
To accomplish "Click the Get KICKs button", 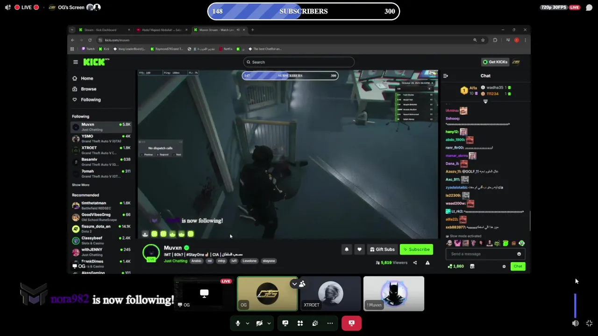I will coord(495,62).
